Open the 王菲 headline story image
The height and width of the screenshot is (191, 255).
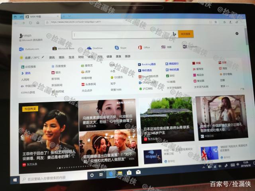click(x=49, y=137)
